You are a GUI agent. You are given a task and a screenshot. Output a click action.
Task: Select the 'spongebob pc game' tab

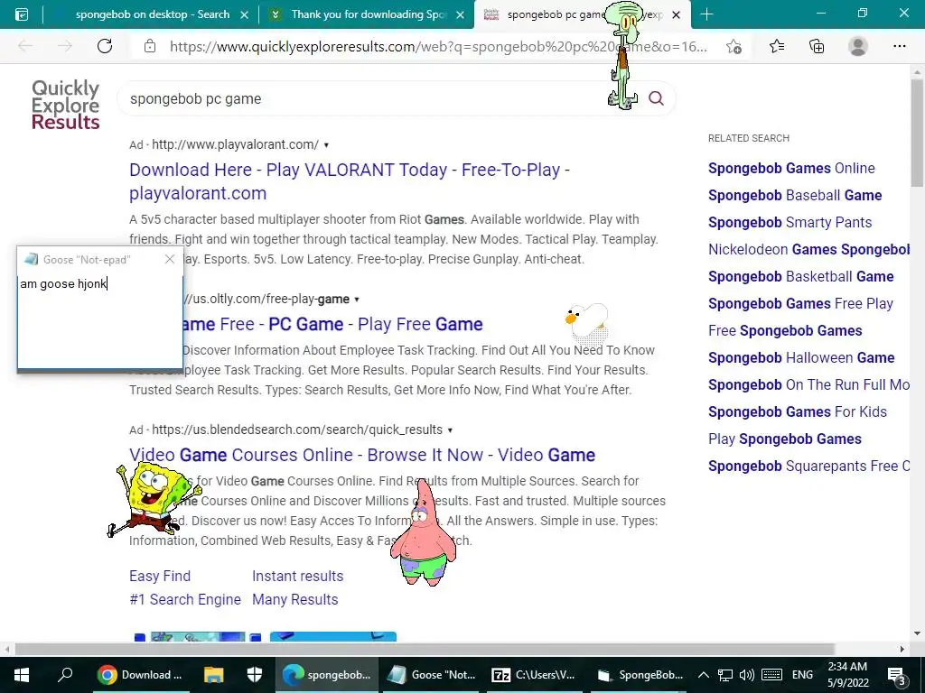pos(555,14)
